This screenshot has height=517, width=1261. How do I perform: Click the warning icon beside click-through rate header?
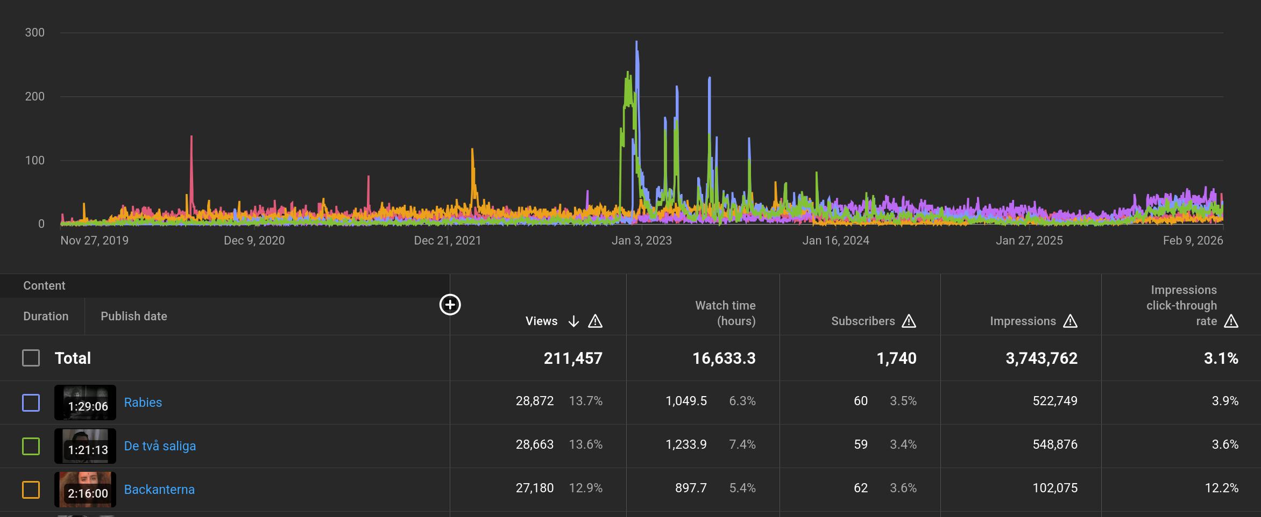(1231, 321)
